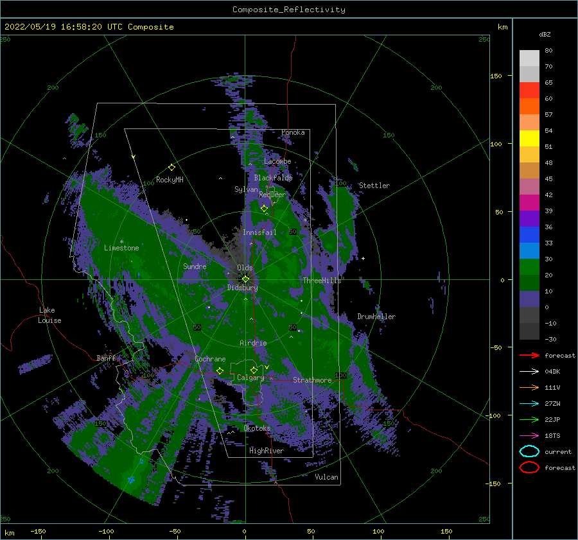Pick the light blue 30-33 dBZ swatch
The height and width of the screenshot is (540, 578).
(529, 251)
